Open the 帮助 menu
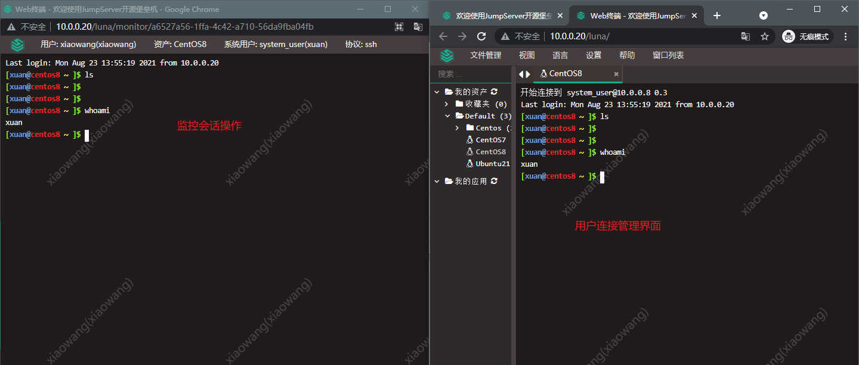 coord(627,55)
